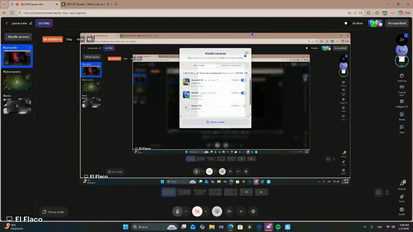Open the Códigos QR panel
413x232 pixels.
pos(402,103)
